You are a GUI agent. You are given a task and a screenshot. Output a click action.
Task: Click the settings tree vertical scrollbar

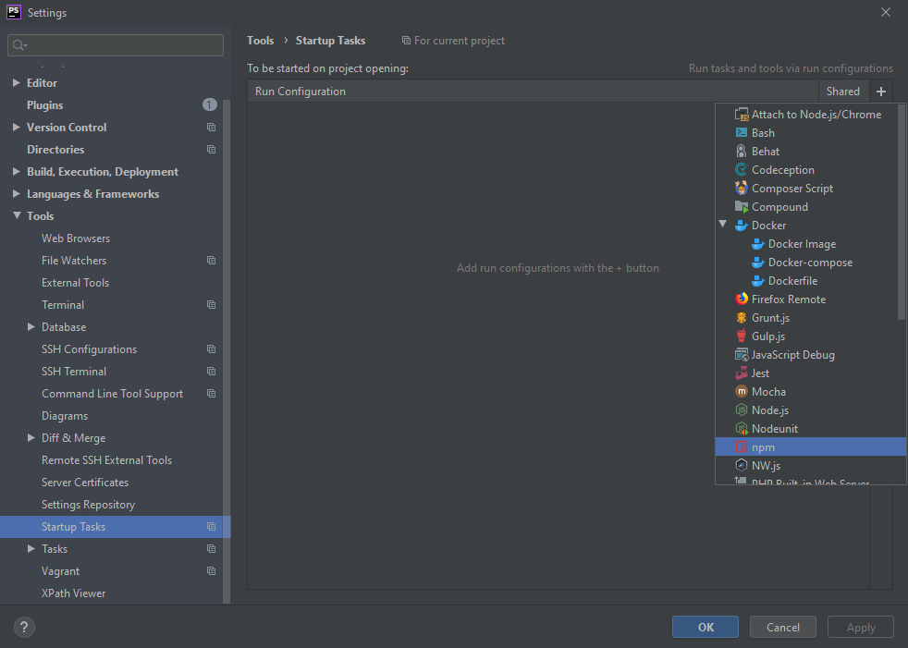(227, 351)
